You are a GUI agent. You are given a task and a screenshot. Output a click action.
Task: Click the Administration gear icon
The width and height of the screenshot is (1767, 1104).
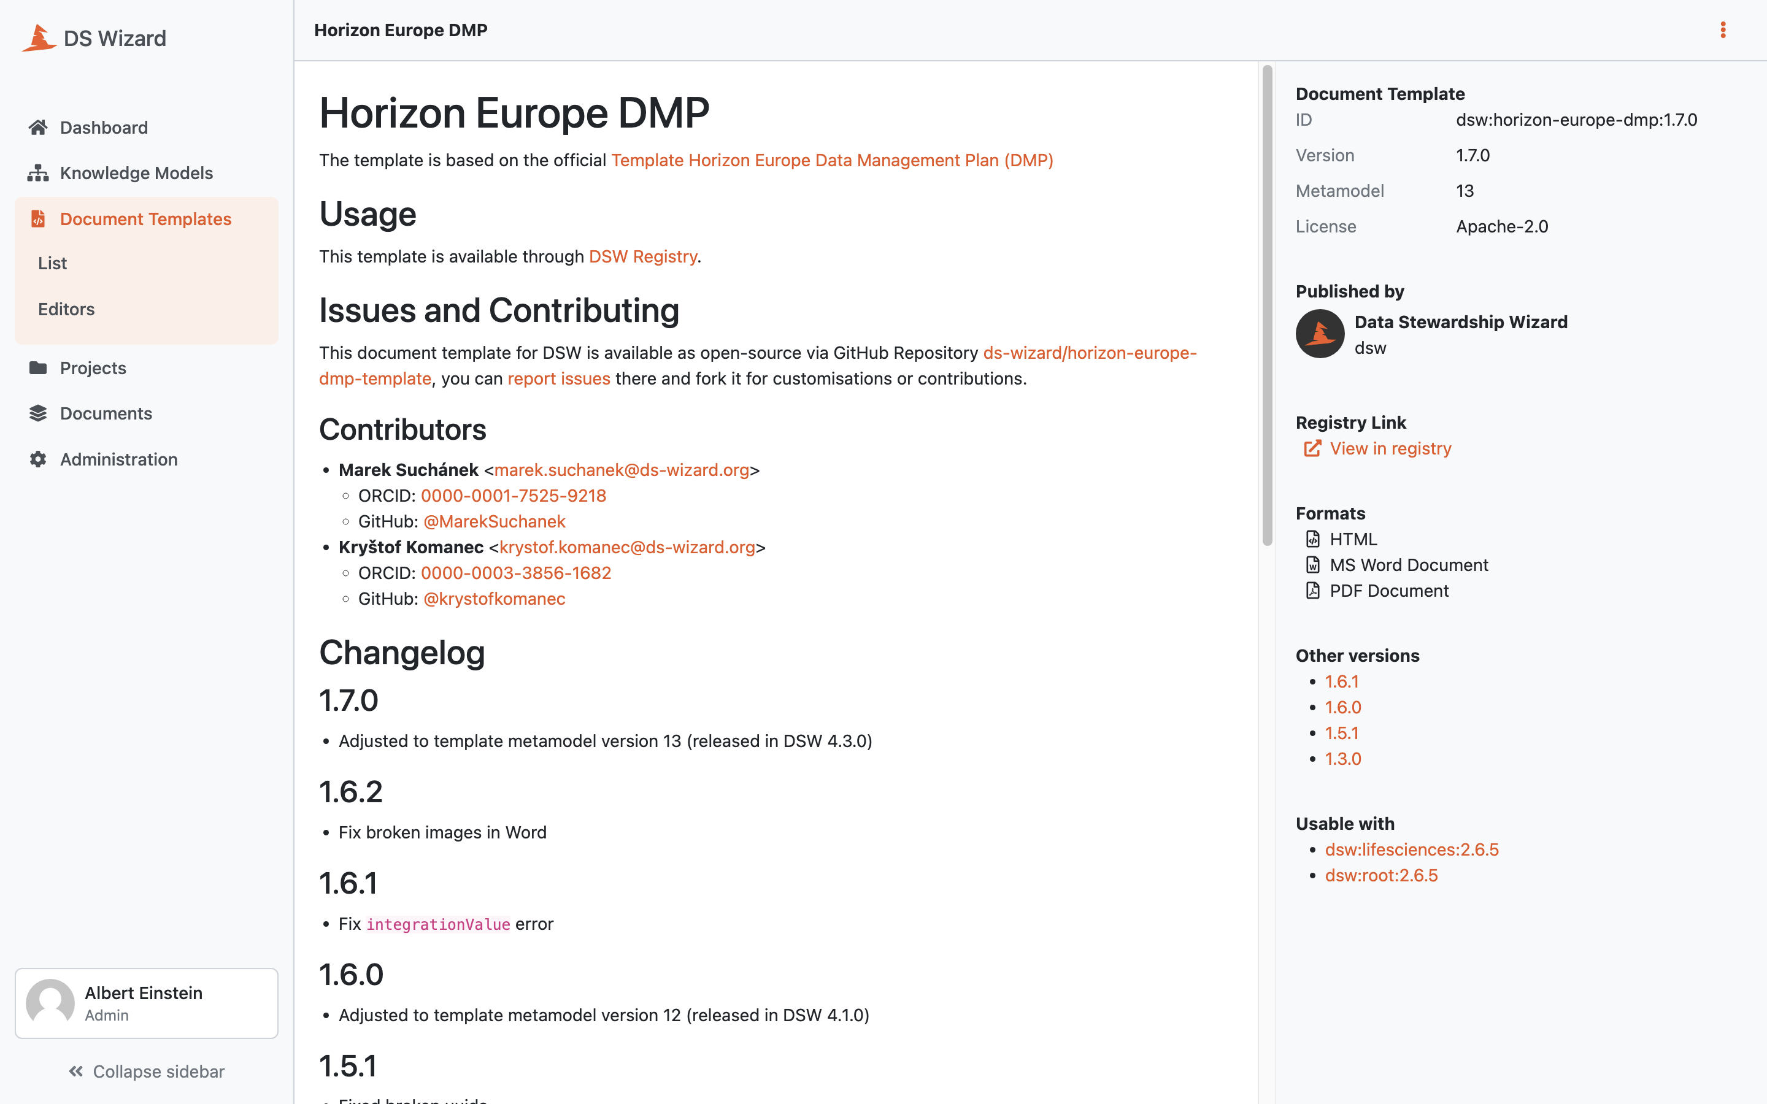[38, 459]
